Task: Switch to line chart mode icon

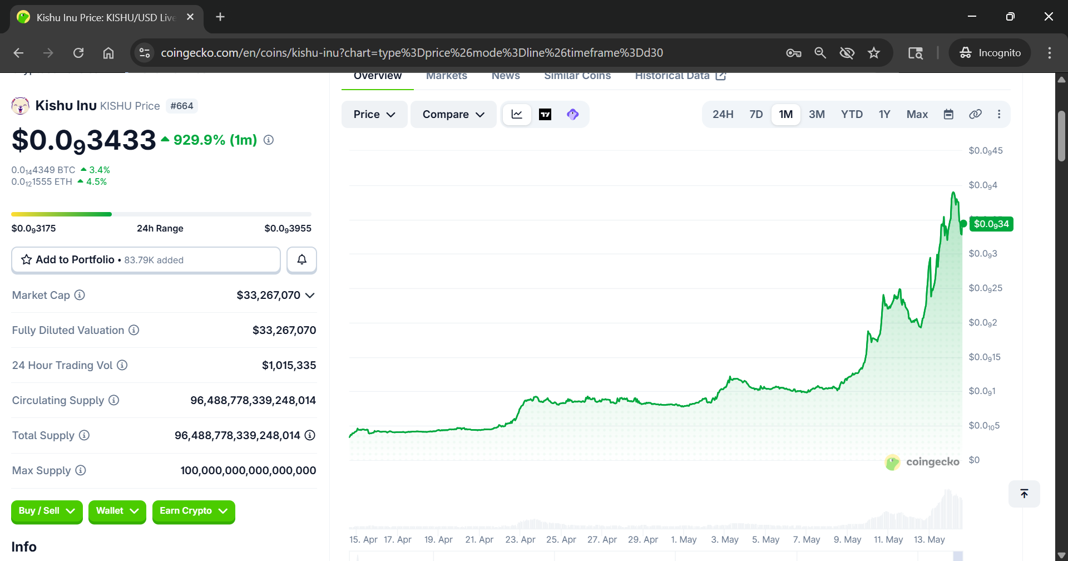Action: pyautogui.click(x=517, y=115)
